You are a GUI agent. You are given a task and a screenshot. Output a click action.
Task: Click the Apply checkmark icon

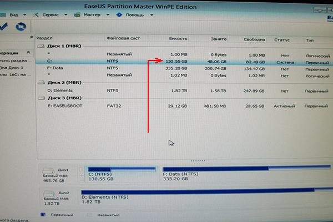click(x=4, y=27)
